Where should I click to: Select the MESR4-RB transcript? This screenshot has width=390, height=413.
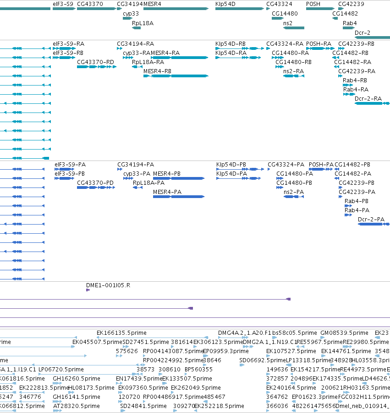[176, 76]
